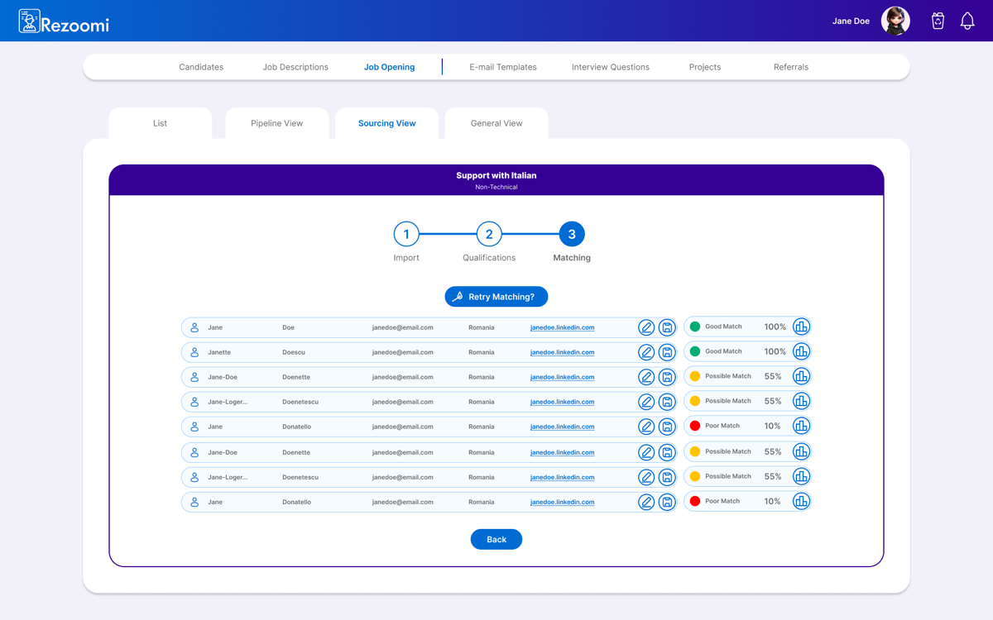Open notifications bell
993x620 pixels.
(x=967, y=21)
